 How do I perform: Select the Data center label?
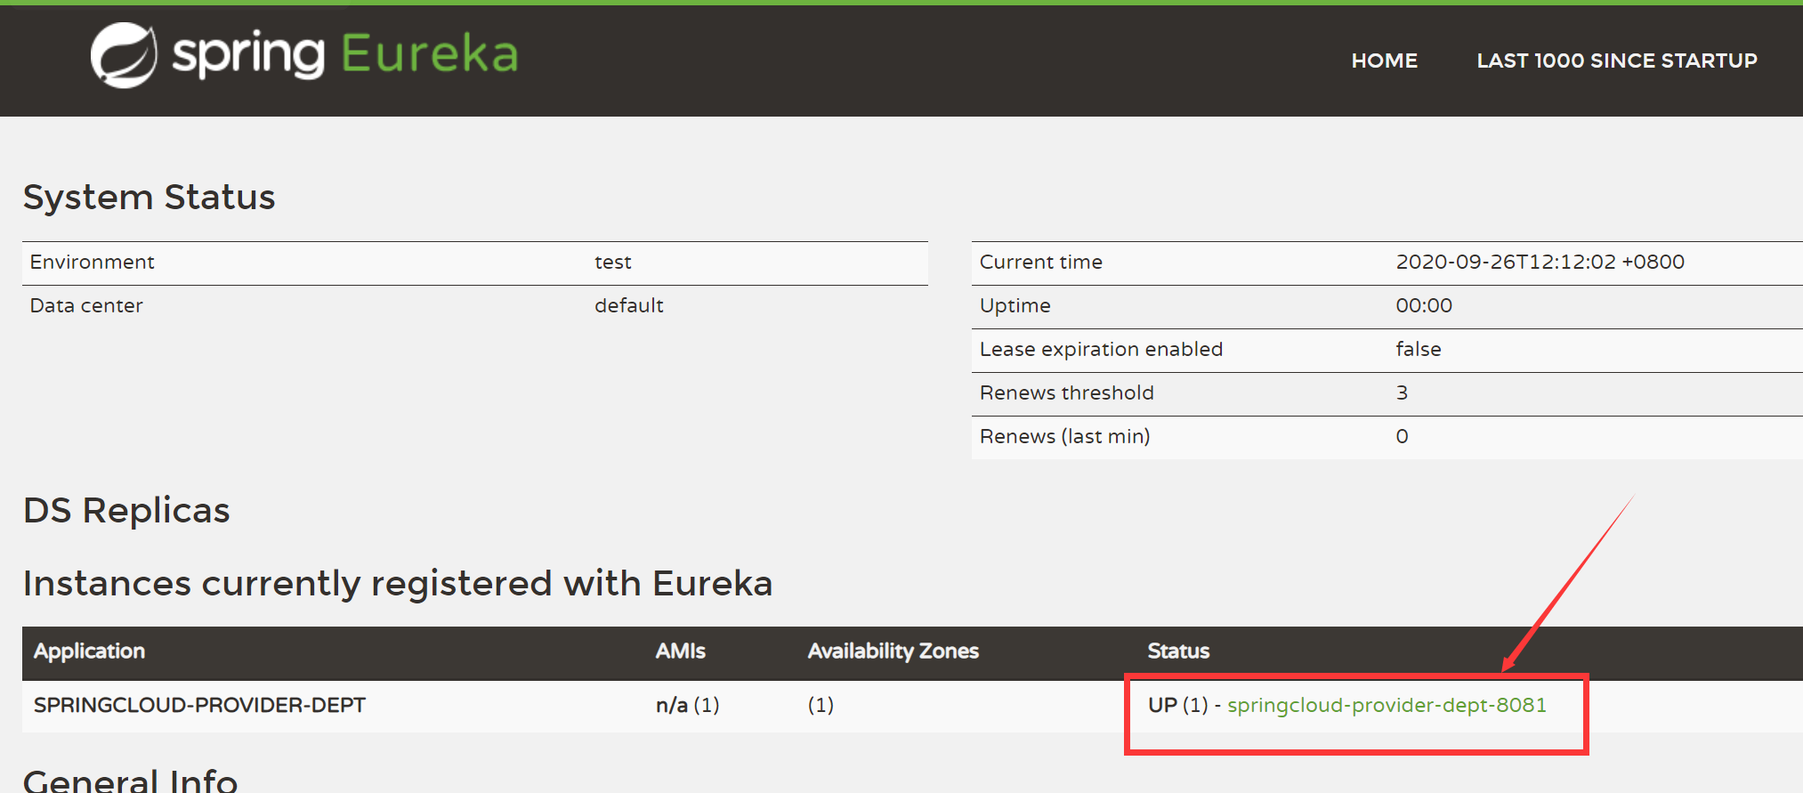coord(86,305)
